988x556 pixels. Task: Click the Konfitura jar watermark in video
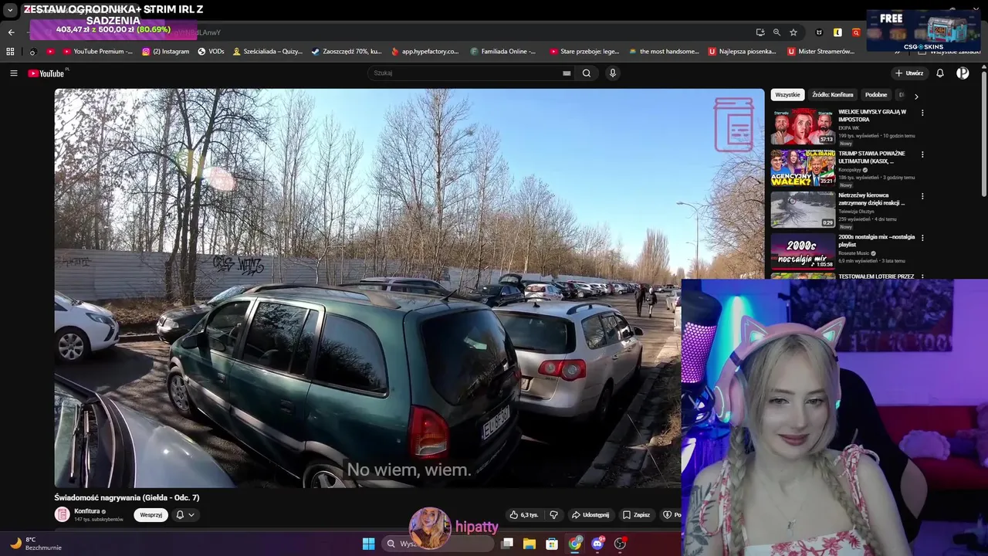tap(733, 124)
